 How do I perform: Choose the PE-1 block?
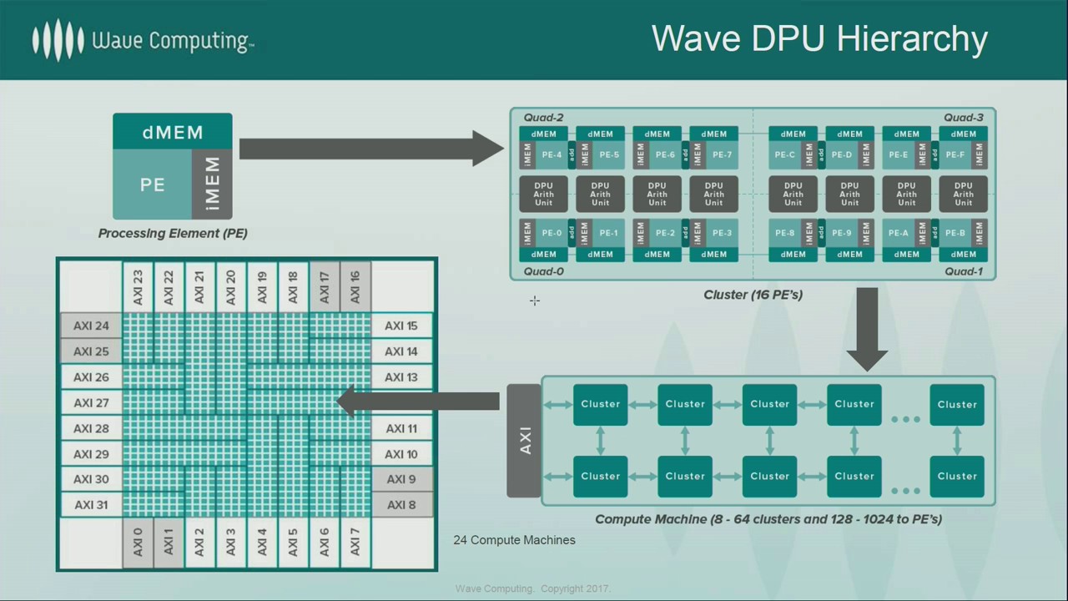pyautogui.click(x=609, y=233)
